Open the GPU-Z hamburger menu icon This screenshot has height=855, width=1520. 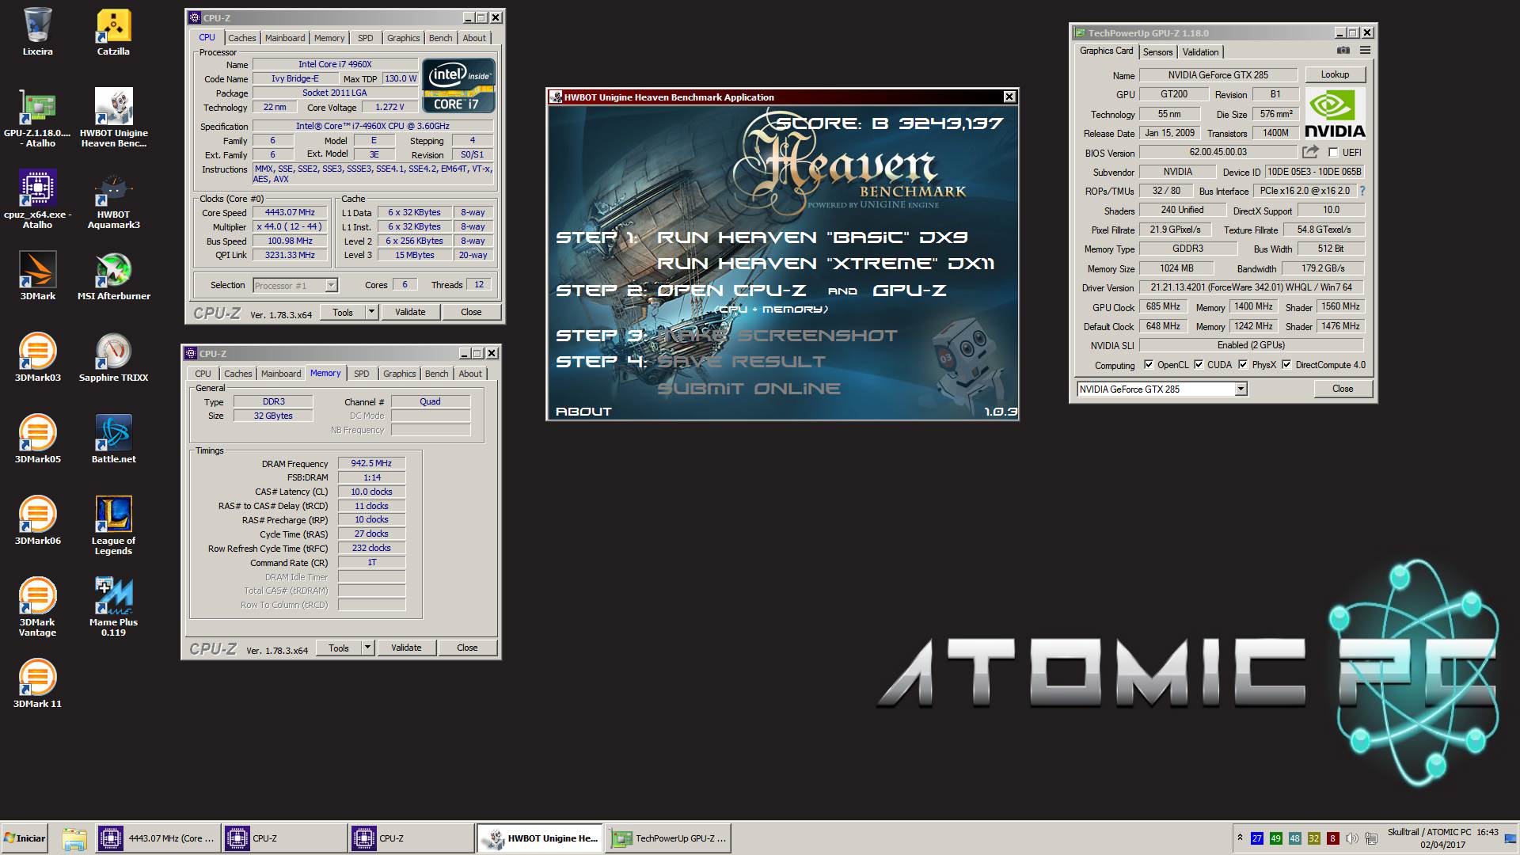(1365, 50)
